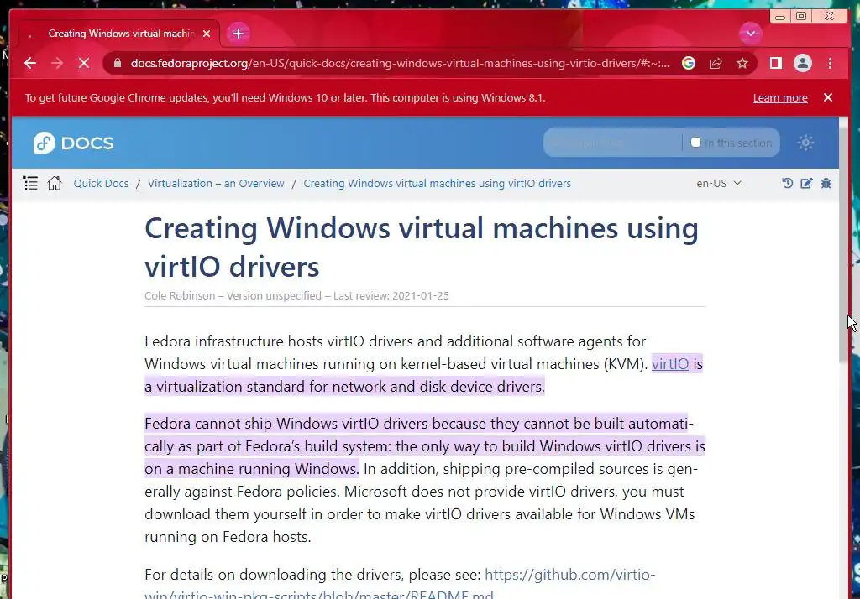Viewport: 860px width, 599px height.
Task: Switch theme with the sun icon
Action: pyautogui.click(x=805, y=143)
